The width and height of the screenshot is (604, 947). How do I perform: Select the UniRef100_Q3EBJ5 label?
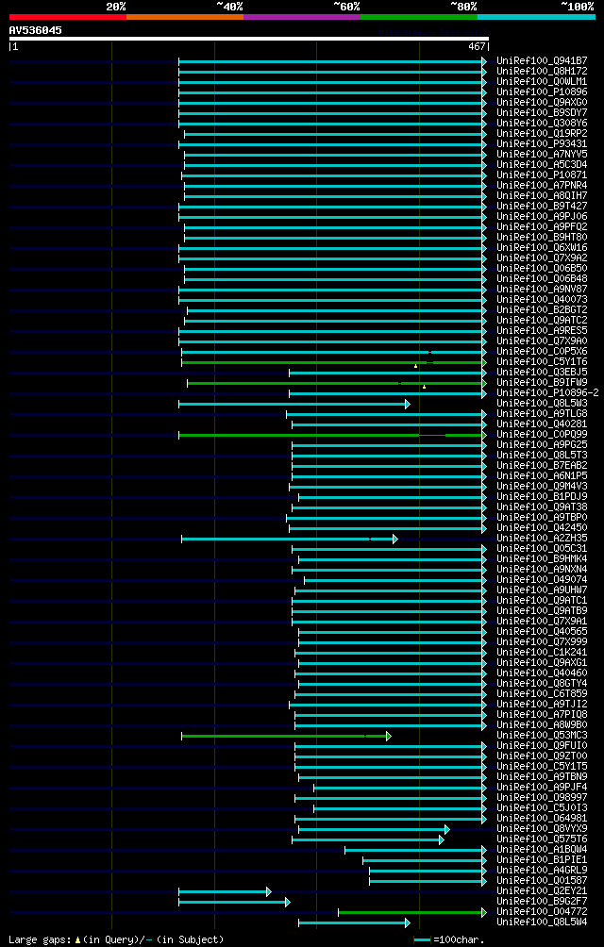[x=542, y=372]
